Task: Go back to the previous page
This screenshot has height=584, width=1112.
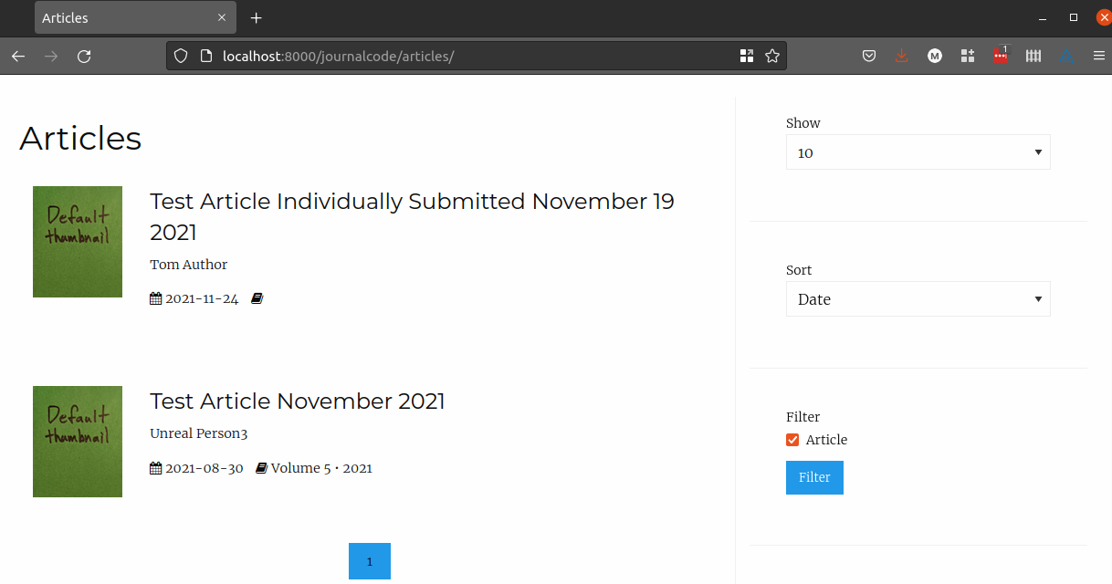Action: (x=18, y=57)
